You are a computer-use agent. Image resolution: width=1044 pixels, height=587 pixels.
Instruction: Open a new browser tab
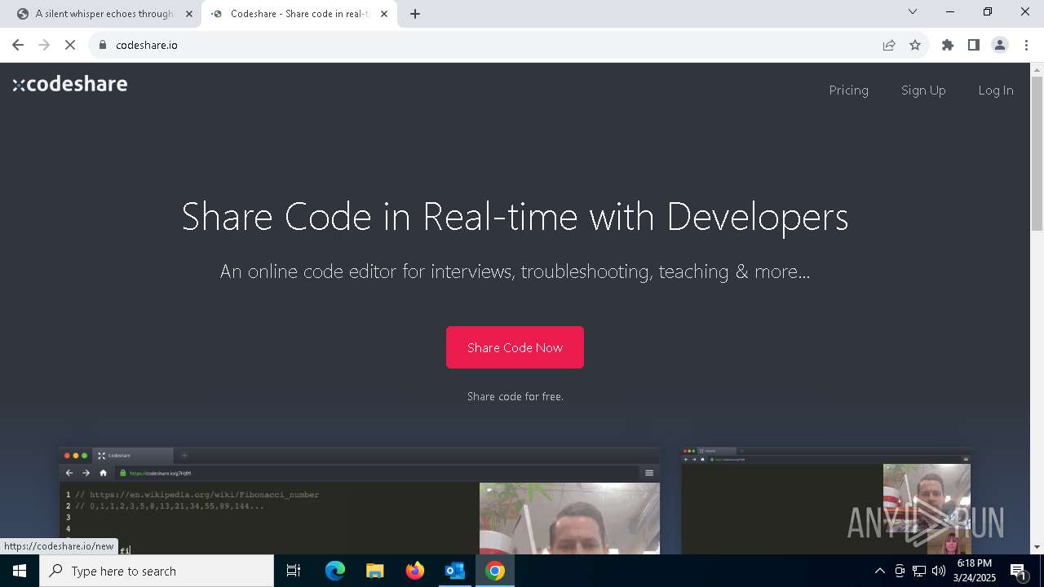(415, 14)
